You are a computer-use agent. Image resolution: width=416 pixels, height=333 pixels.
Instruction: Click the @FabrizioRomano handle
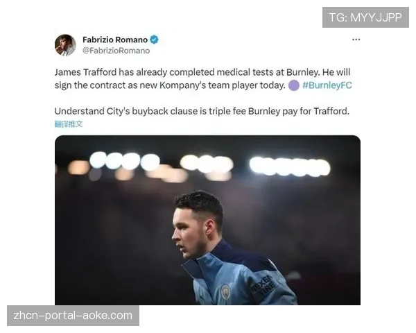(116, 51)
